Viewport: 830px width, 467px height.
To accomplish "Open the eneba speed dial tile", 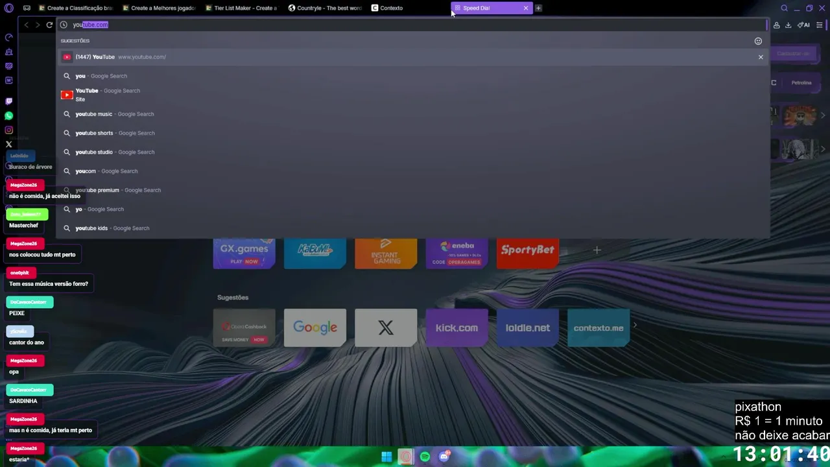I will point(456,253).
